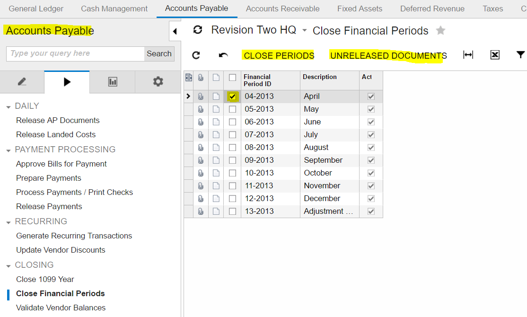Open UNRELEASED DOCUMENTS
Image resolution: width=527 pixels, height=317 pixels.
[x=387, y=55]
